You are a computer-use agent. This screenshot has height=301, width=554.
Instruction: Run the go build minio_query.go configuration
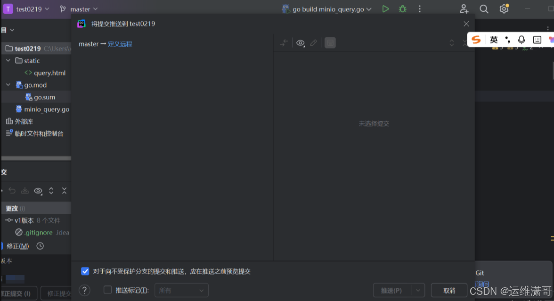[x=385, y=8]
